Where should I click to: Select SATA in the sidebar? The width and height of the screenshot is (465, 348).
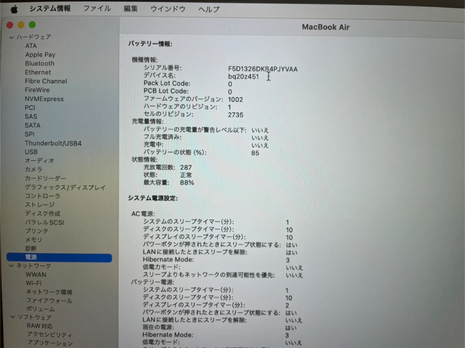tap(33, 125)
